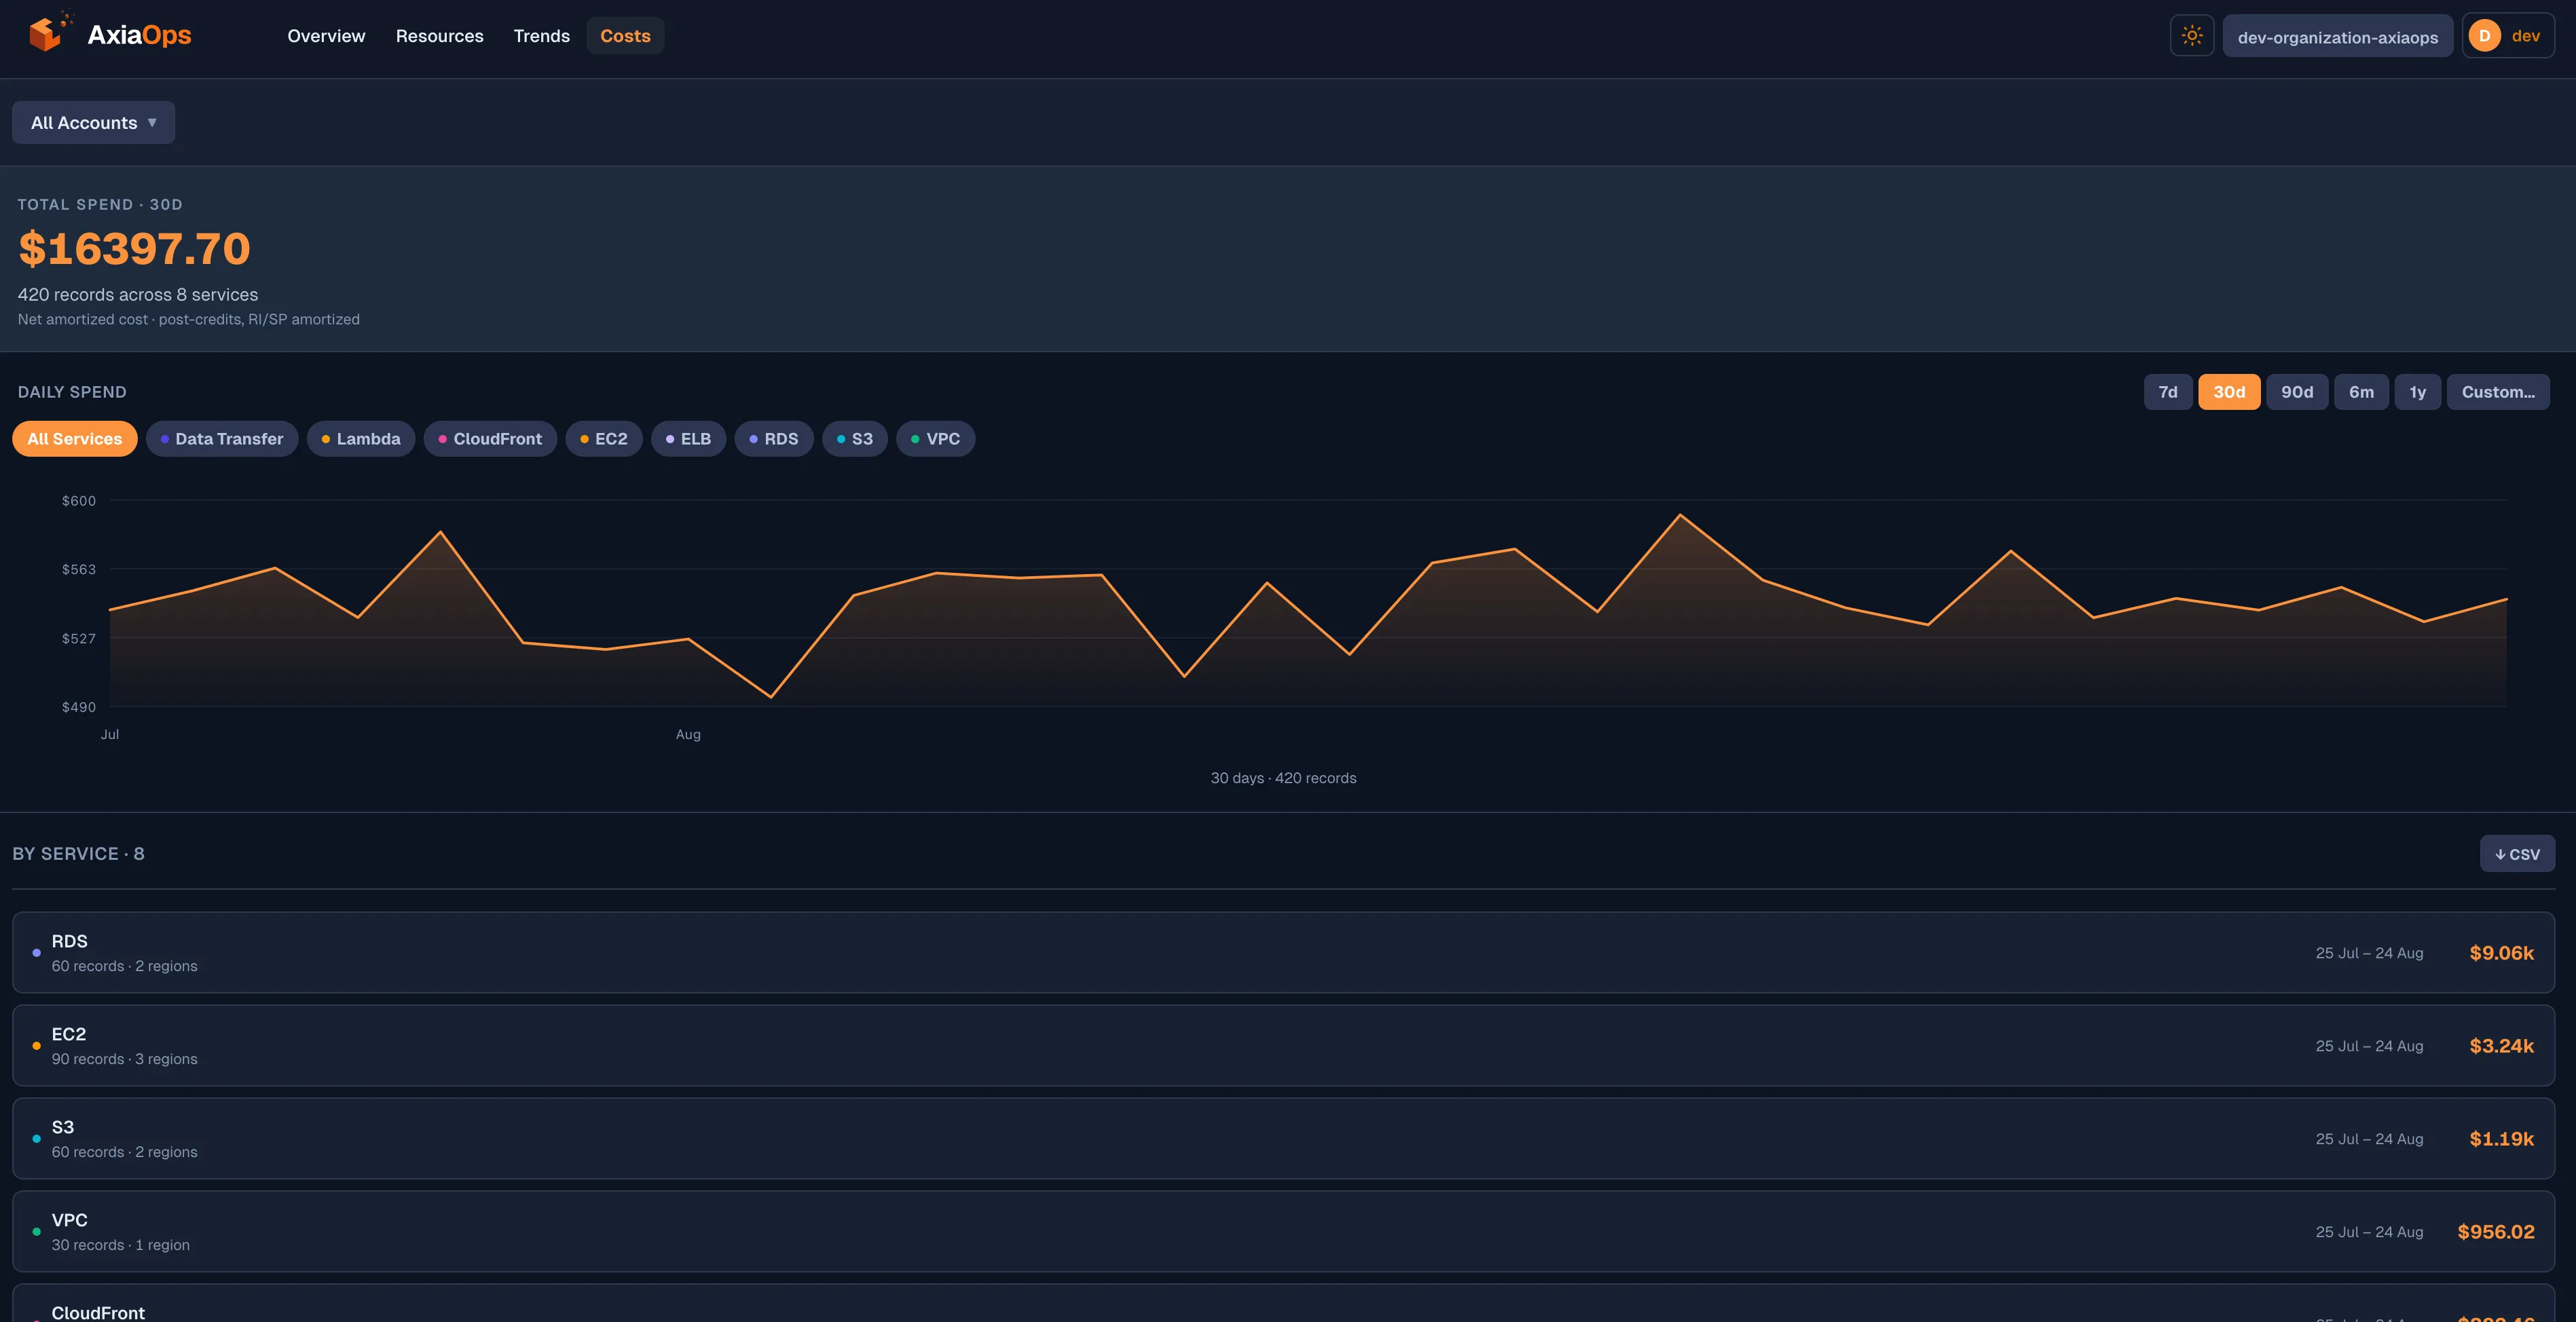Click the $956.02 VPC cost value

pyautogui.click(x=2496, y=1232)
